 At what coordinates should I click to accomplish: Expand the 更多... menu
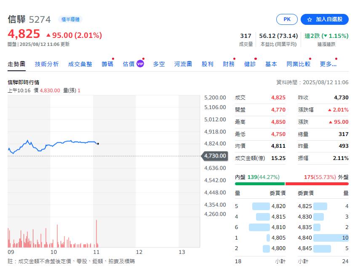(x=328, y=64)
